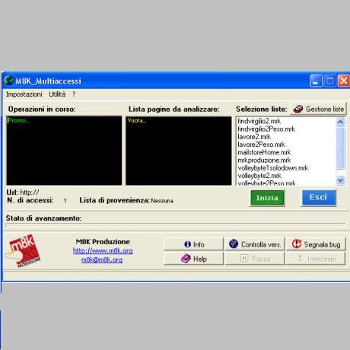The width and height of the screenshot is (350, 350).
Task: Select lavore2.mrk in the list
Action: [254, 137]
